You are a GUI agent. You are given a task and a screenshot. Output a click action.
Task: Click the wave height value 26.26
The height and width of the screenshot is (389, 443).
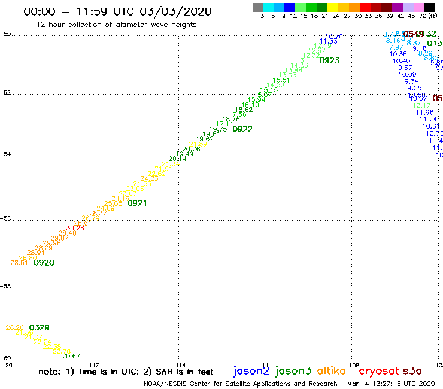(x=15, y=327)
